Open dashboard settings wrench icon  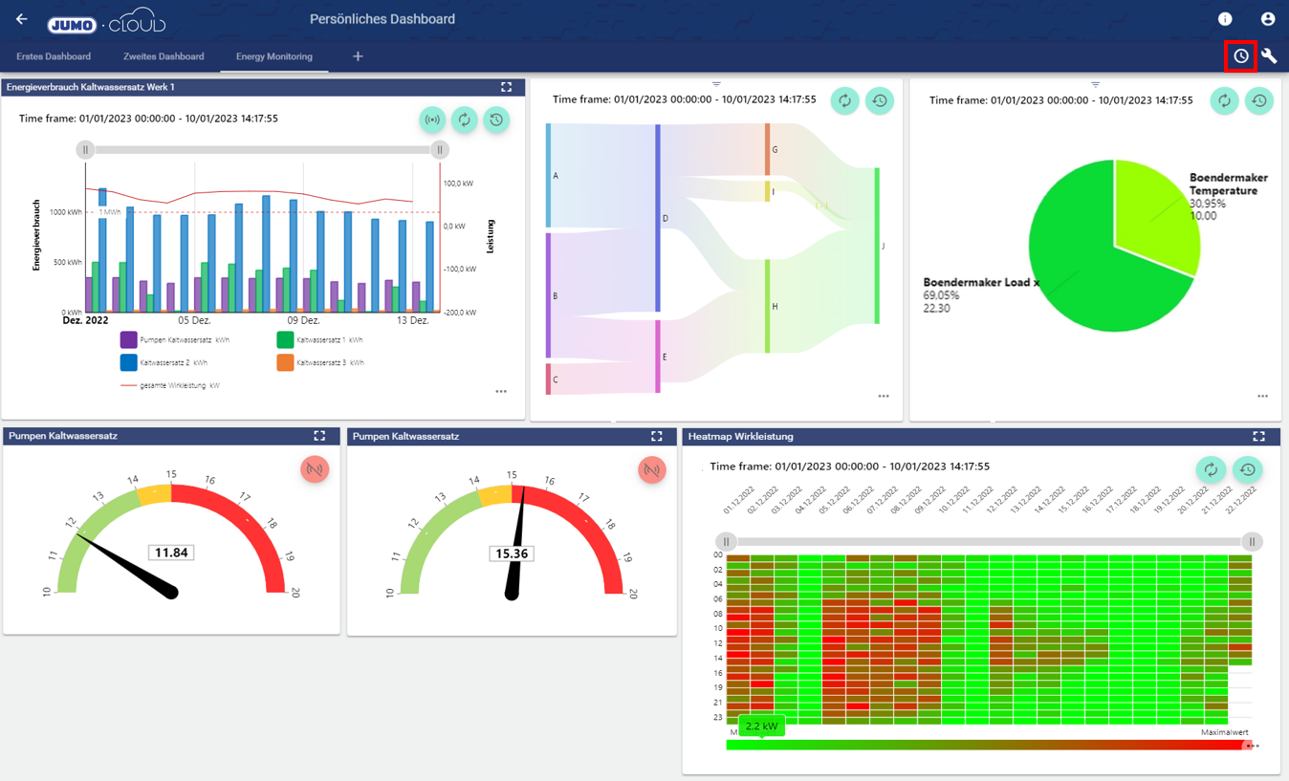coord(1269,56)
